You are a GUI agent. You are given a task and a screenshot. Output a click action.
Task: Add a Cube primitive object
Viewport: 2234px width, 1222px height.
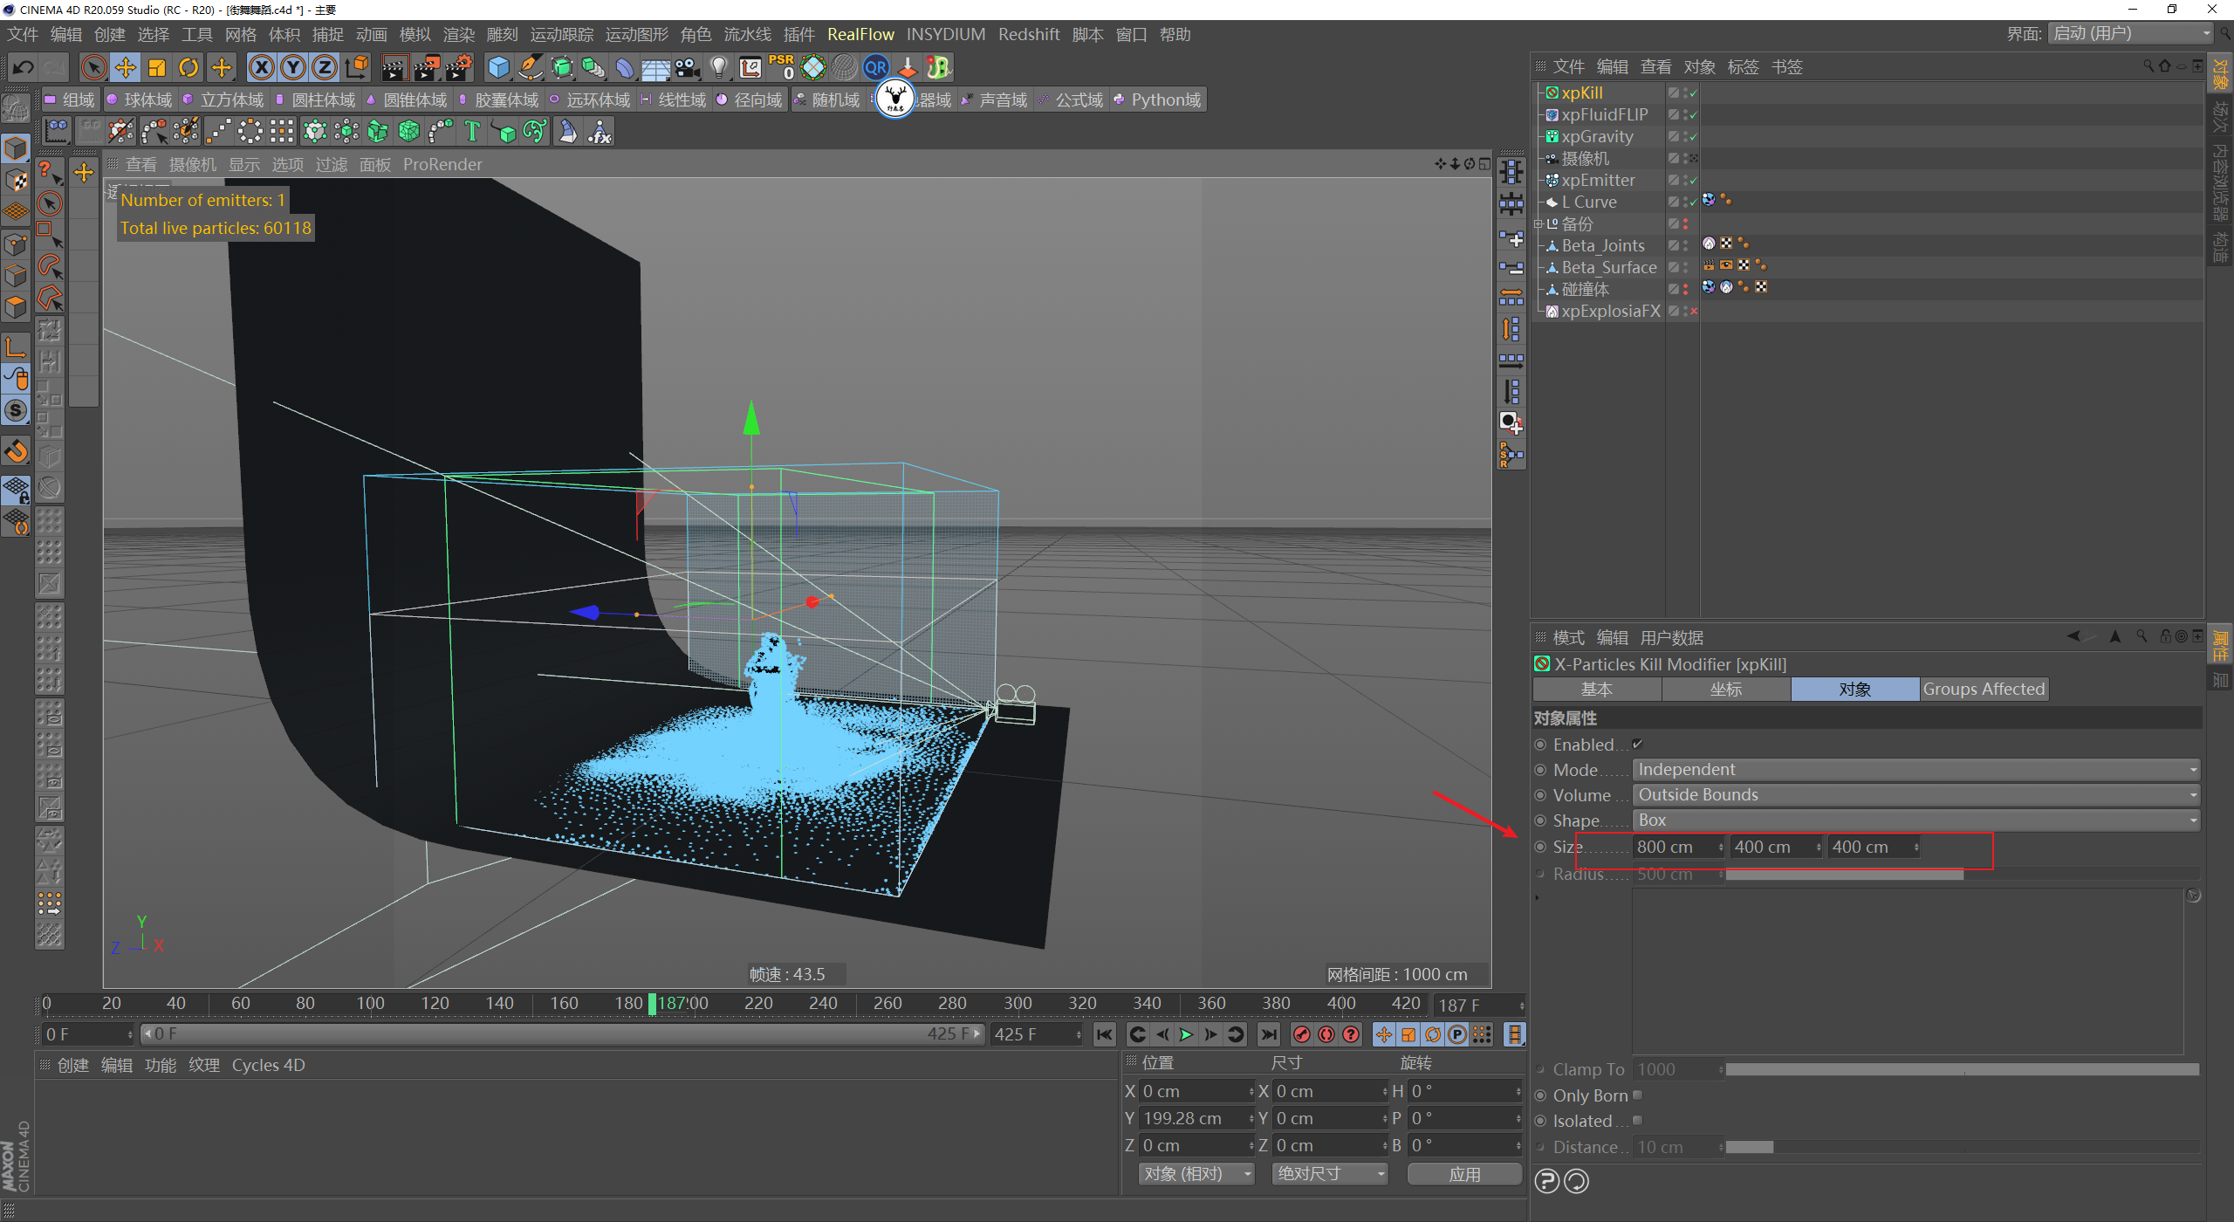498,67
